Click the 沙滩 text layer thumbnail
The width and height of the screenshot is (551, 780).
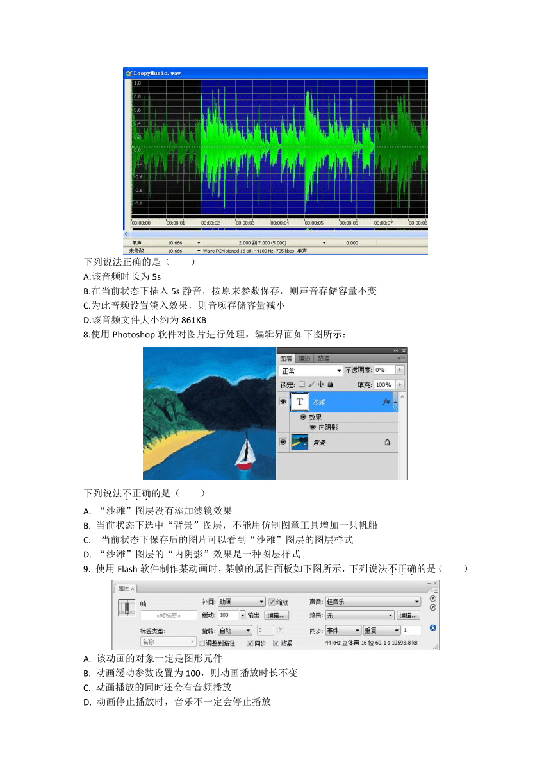tap(300, 402)
